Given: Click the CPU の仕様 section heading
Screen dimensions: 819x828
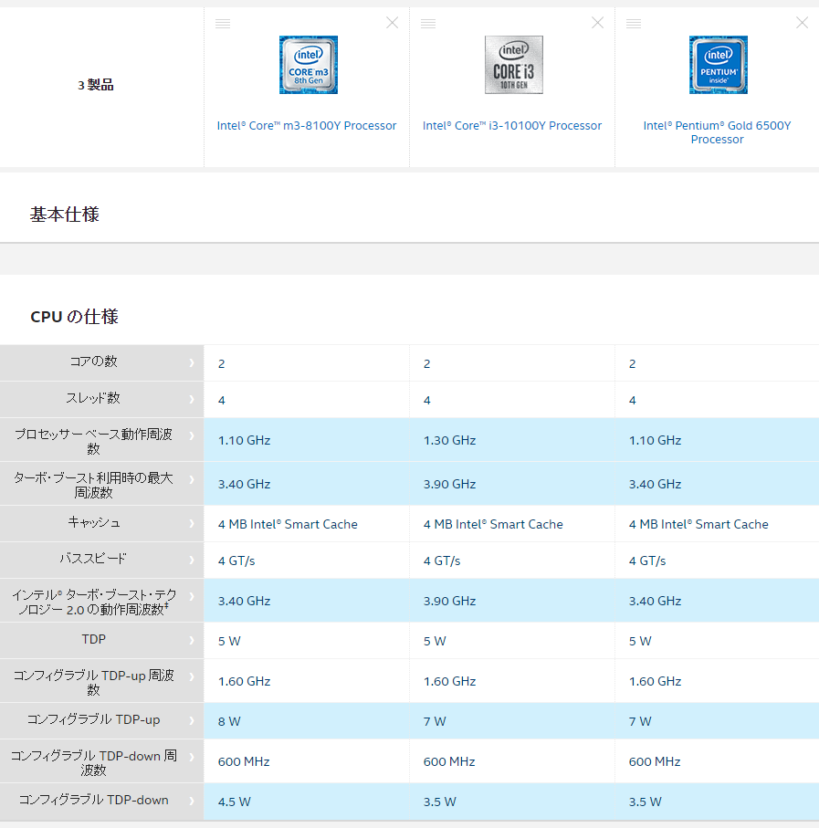Looking at the screenshot, I should point(75,317).
